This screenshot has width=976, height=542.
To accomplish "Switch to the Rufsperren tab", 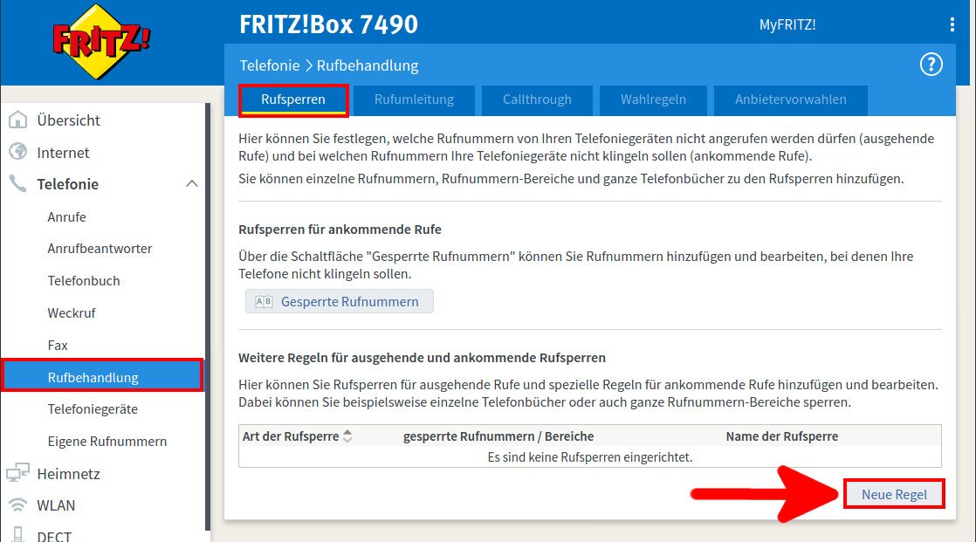I will (x=293, y=99).
